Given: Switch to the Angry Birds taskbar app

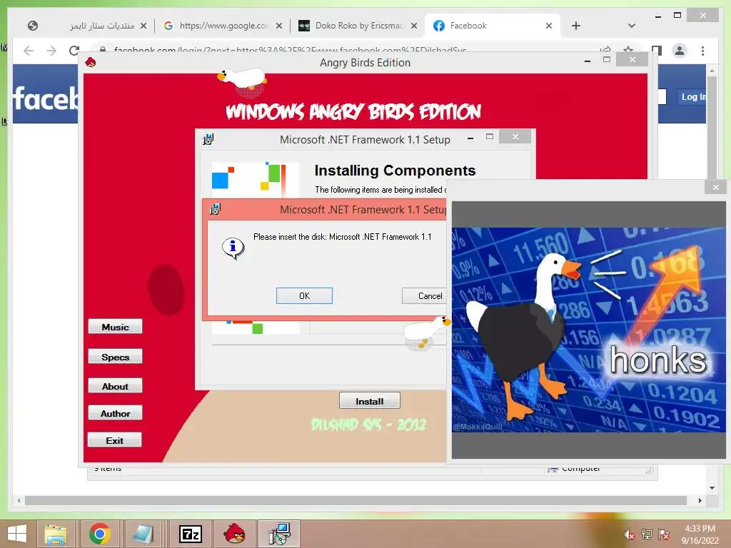Looking at the screenshot, I should (234, 534).
